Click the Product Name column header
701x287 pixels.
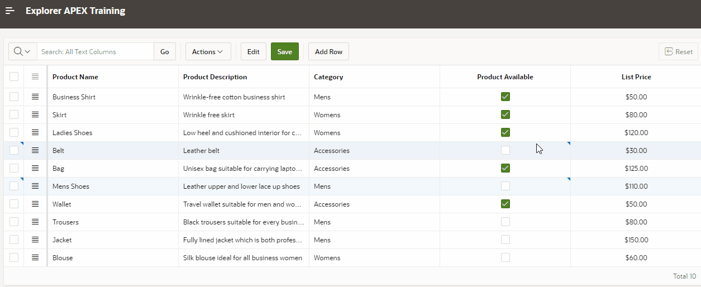click(113, 76)
